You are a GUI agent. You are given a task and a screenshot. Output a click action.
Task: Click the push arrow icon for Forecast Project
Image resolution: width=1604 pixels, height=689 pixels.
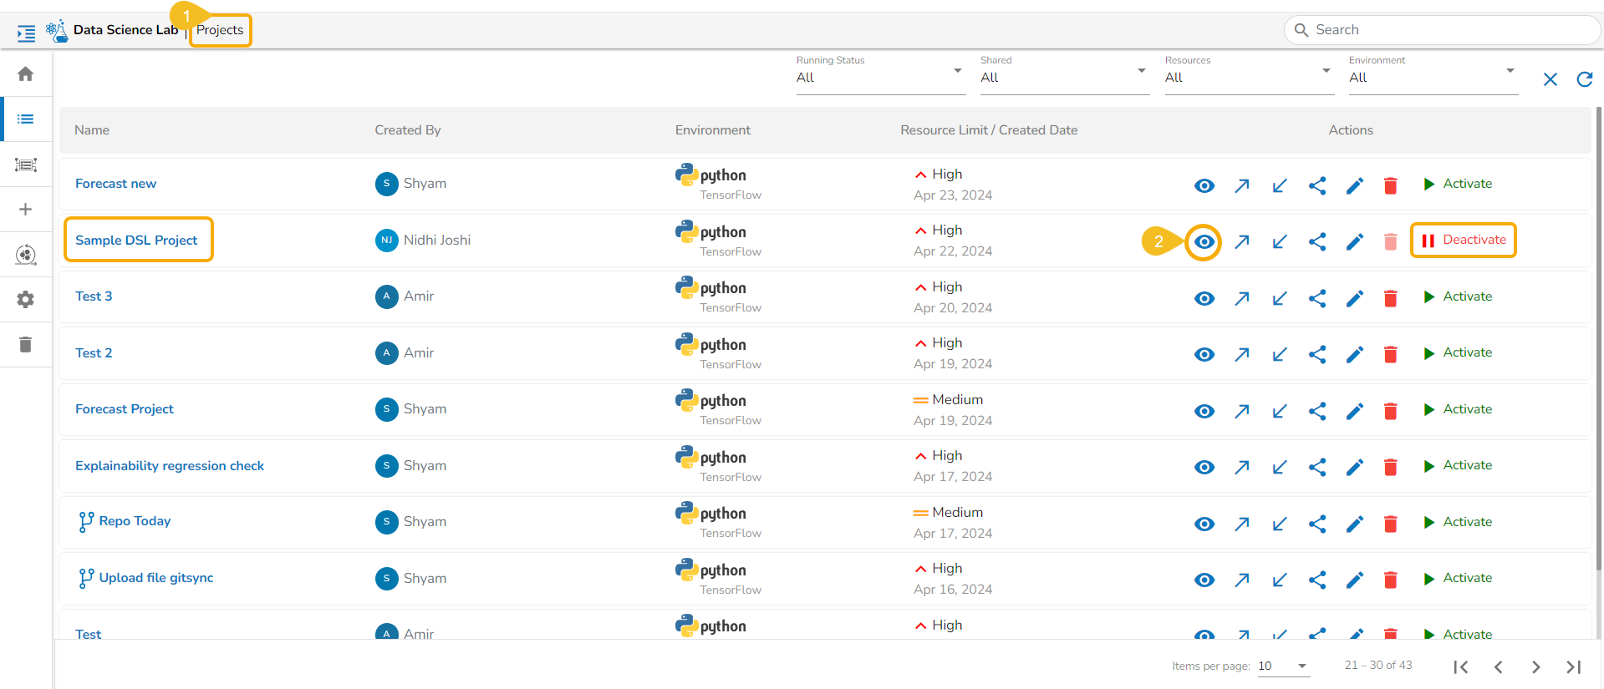coord(1242,411)
